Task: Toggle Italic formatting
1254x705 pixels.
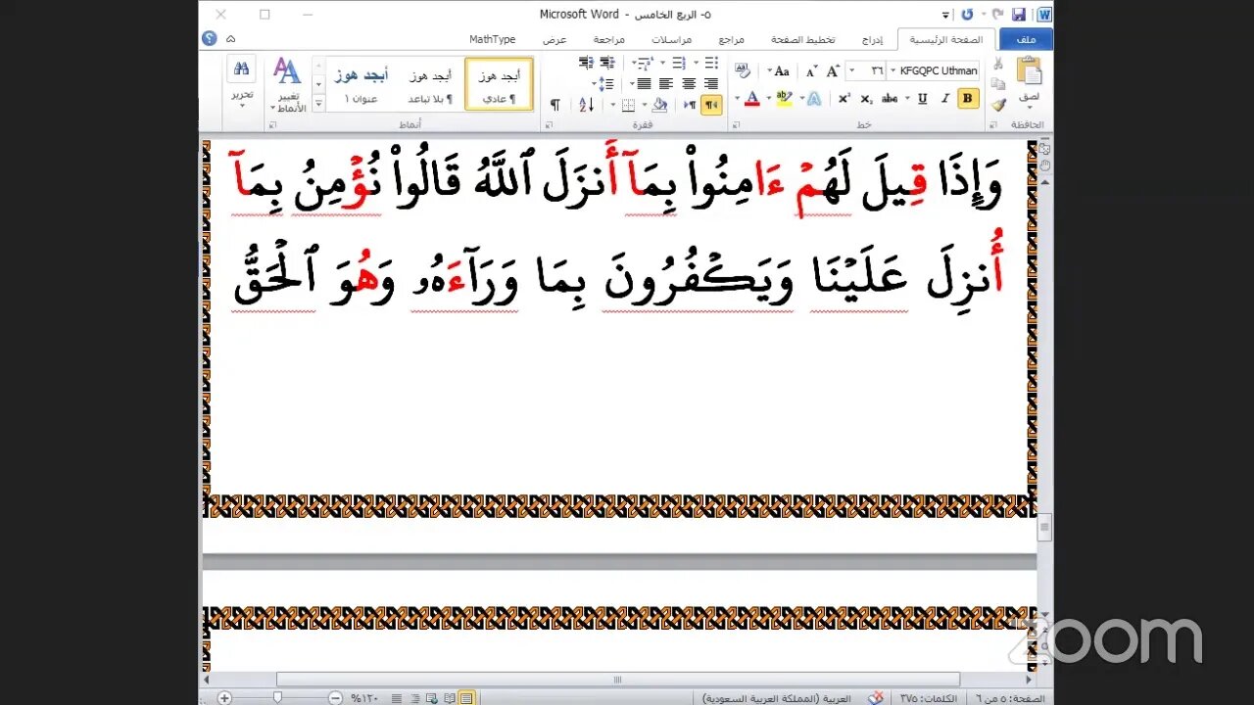Action: 945,98
